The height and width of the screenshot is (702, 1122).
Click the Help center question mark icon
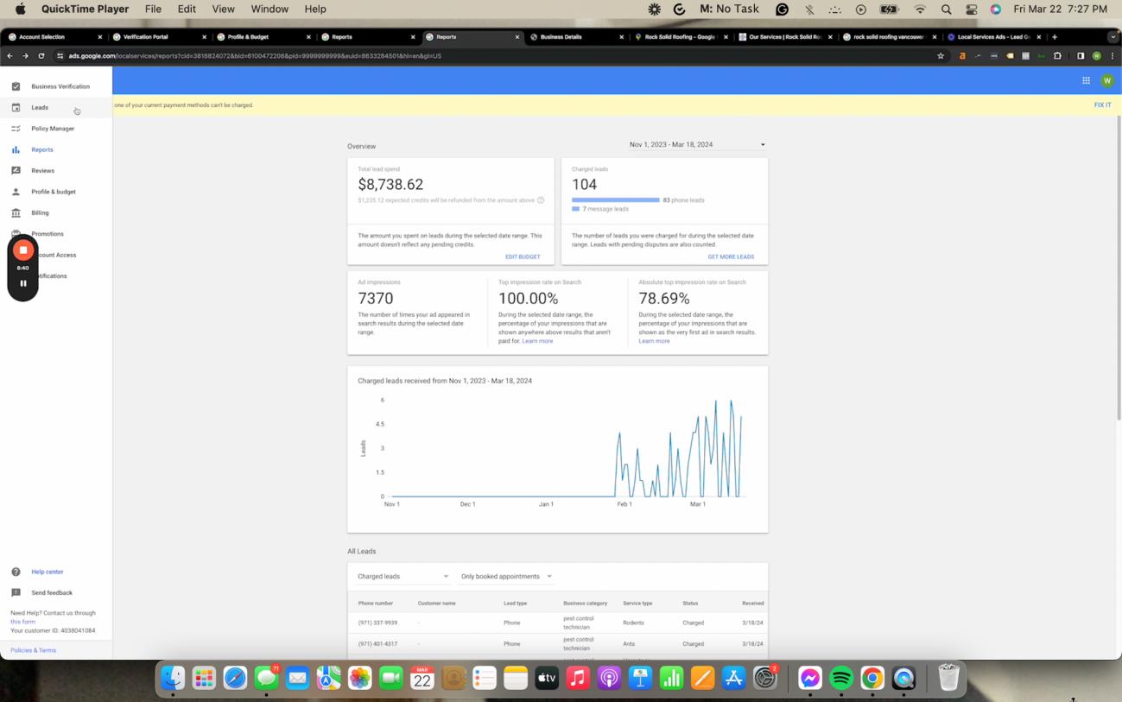(x=16, y=572)
